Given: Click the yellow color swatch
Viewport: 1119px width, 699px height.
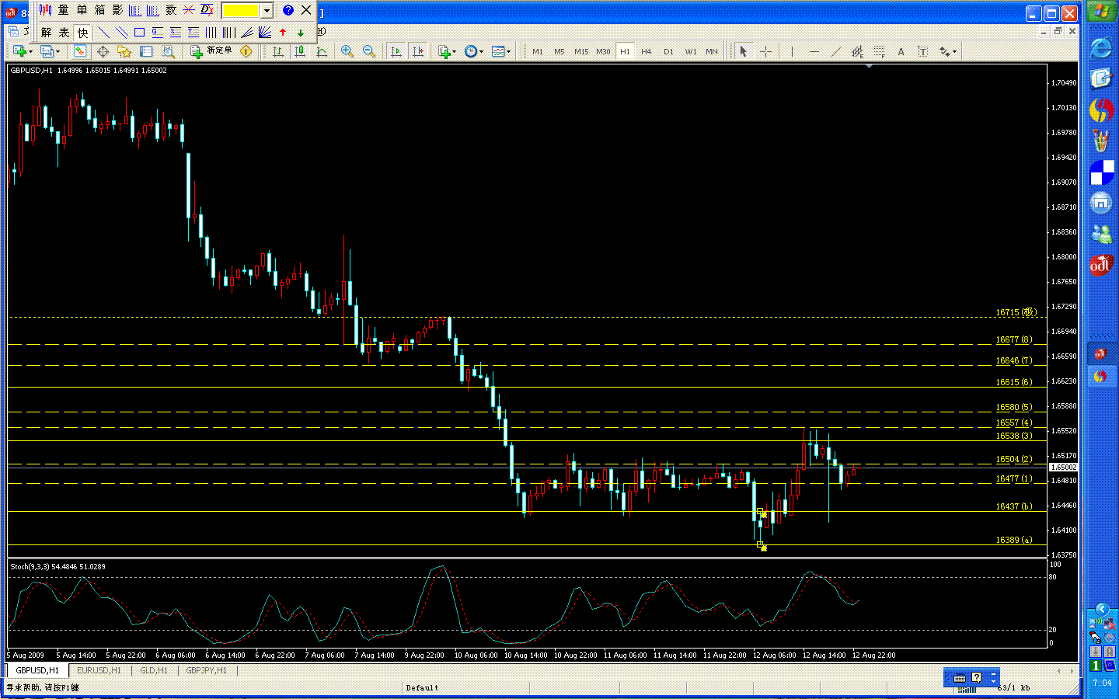Looking at the screenshot, I should [x=241, y=10].
